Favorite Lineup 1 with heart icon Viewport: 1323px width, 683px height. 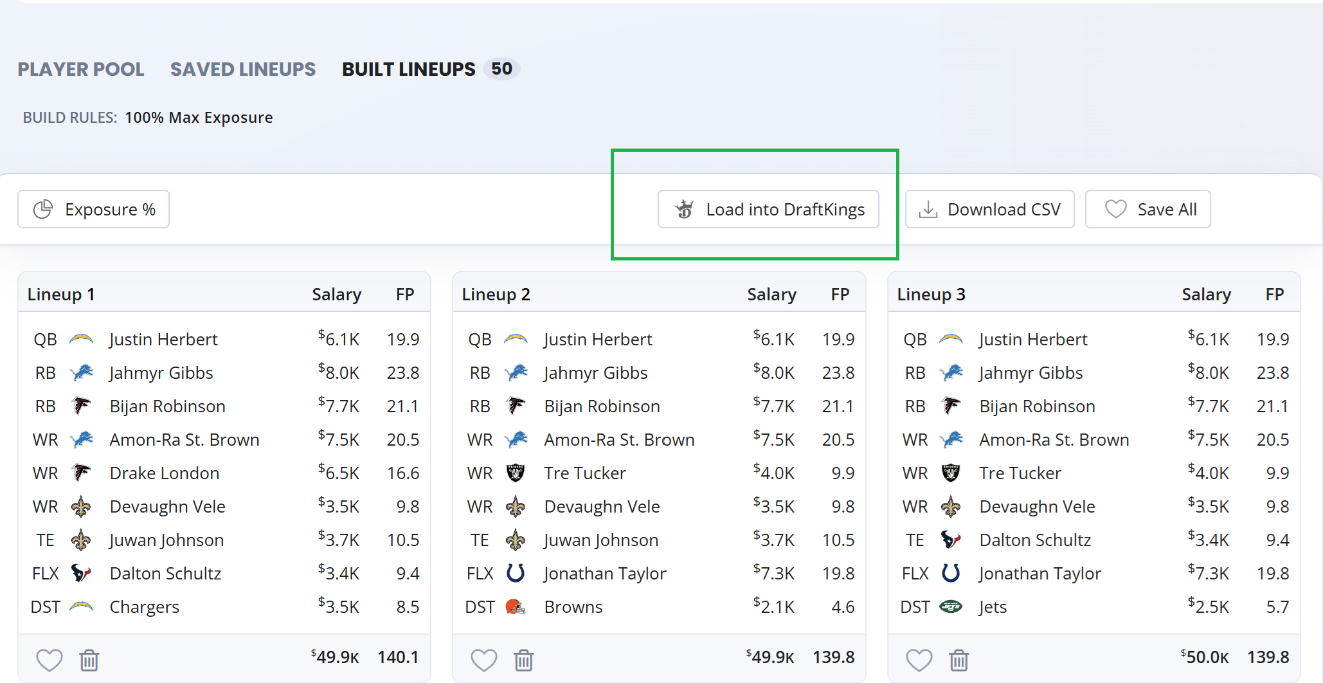[x=50, y=660]
